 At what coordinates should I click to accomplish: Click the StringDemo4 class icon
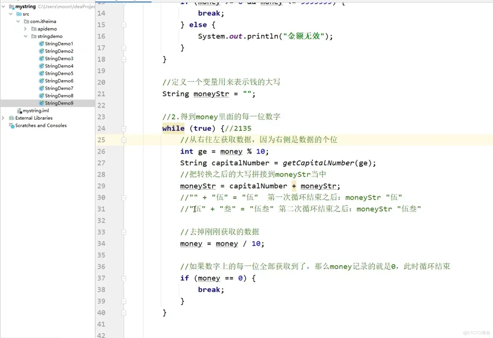tap(41, 66)
